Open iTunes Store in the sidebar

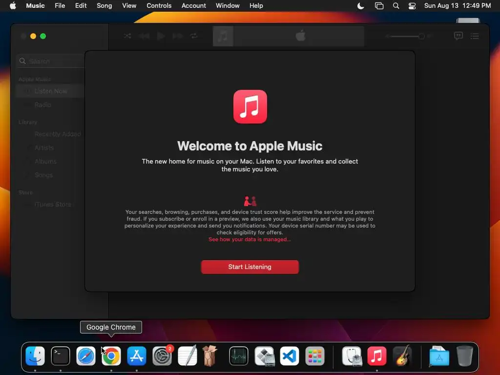point(53,205)
